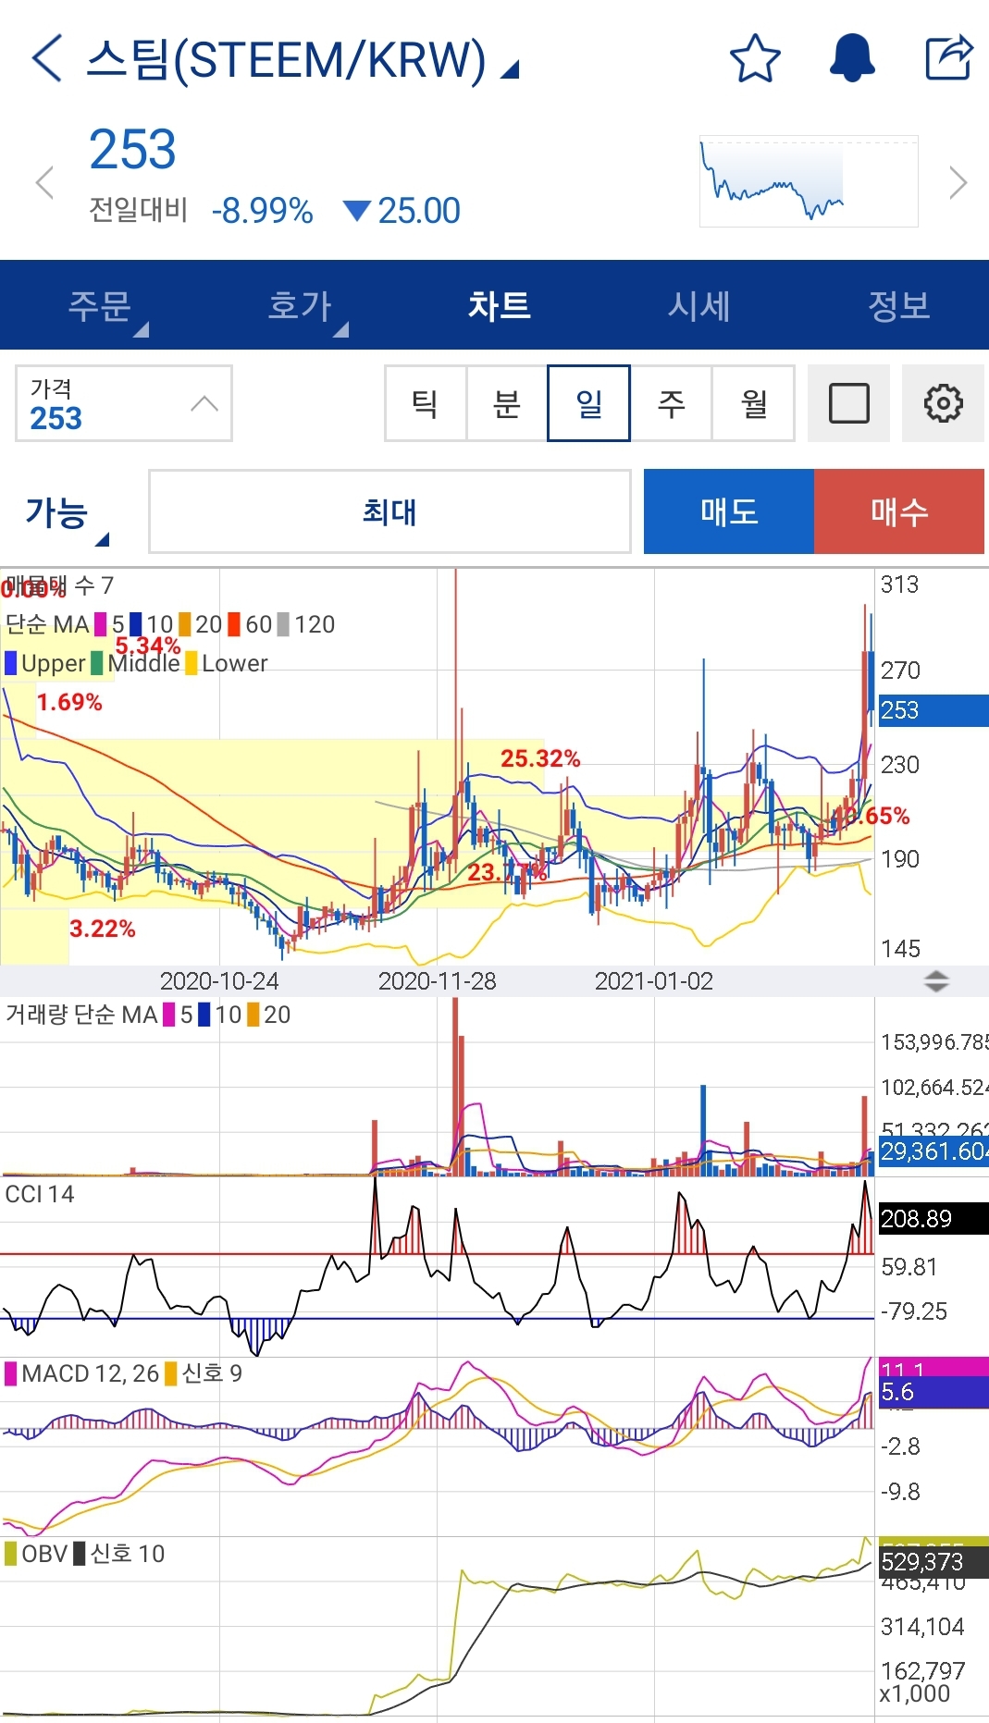Click the Lower band yellow swatch
This screenshot has height=1723, width=989.
click(191, 664)
